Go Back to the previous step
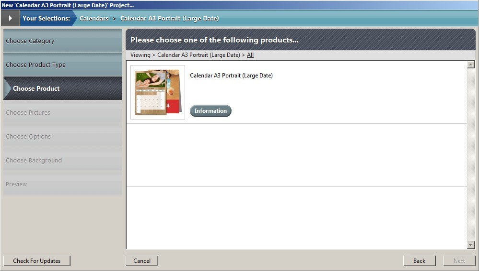 pos(419,261)
